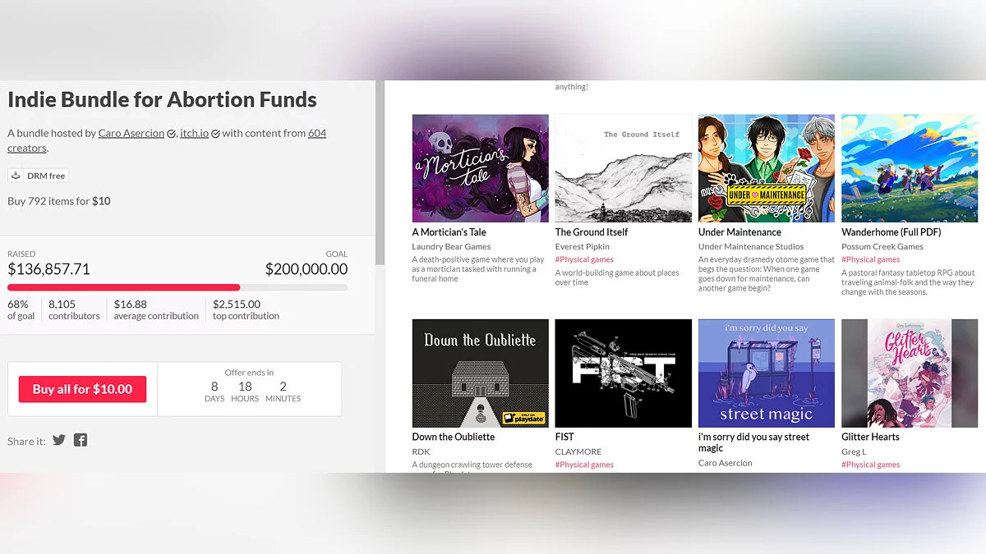Click the fundraising progress bar
The image size is (986, 554).
pyautogui.click(x=177, y=287)
